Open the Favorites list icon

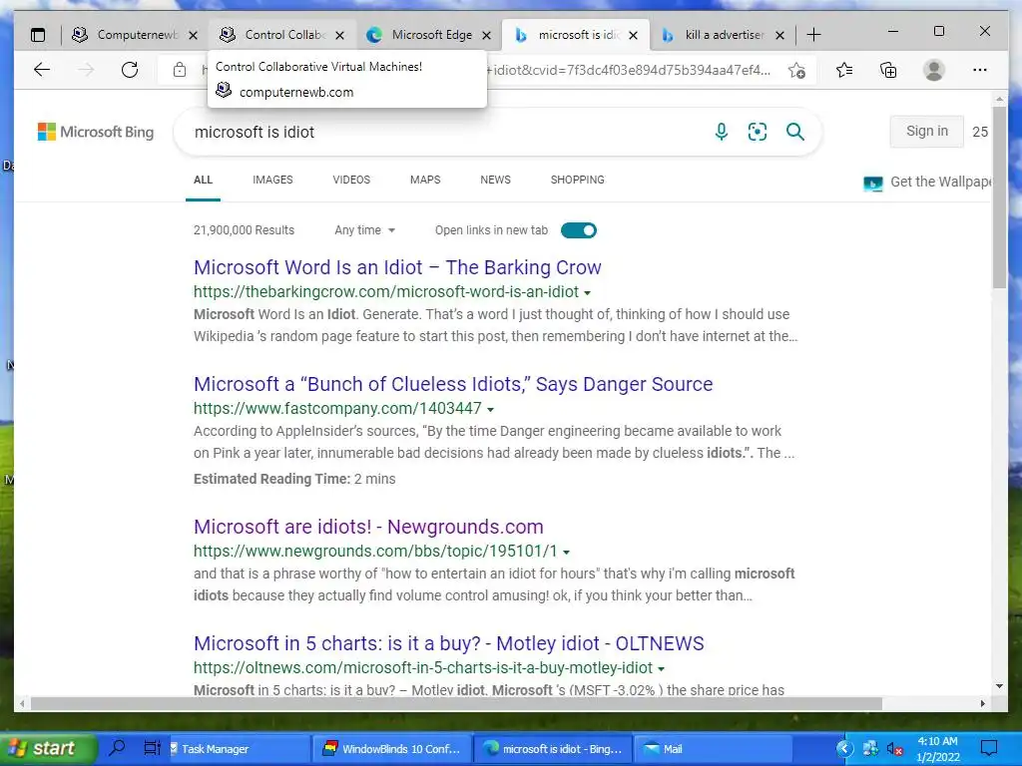(844, 70)
